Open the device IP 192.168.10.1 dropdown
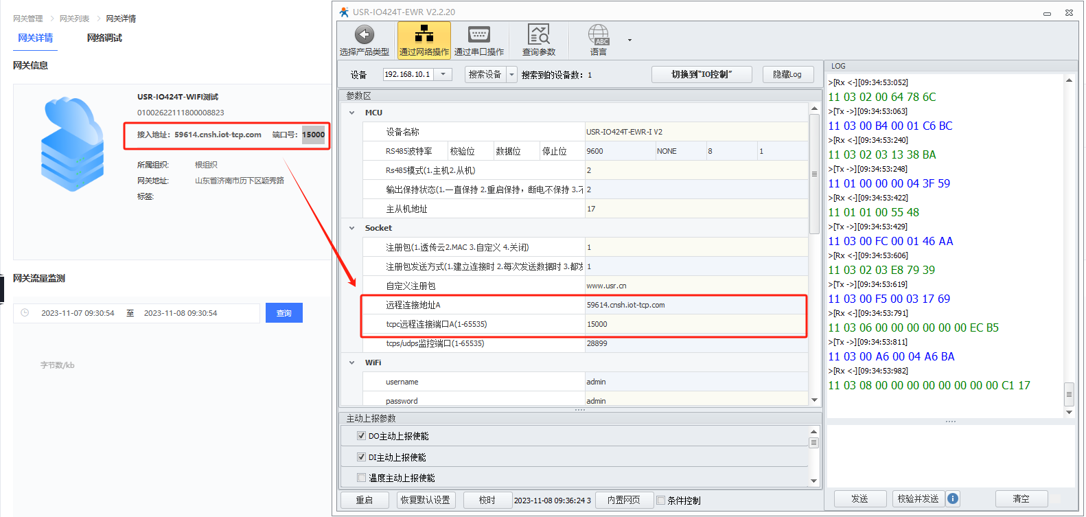 point(443,74)
